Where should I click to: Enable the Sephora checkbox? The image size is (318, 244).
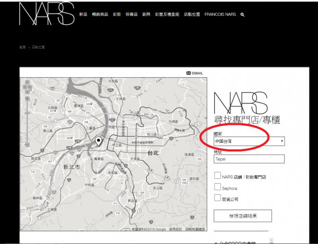coord(217,187)
